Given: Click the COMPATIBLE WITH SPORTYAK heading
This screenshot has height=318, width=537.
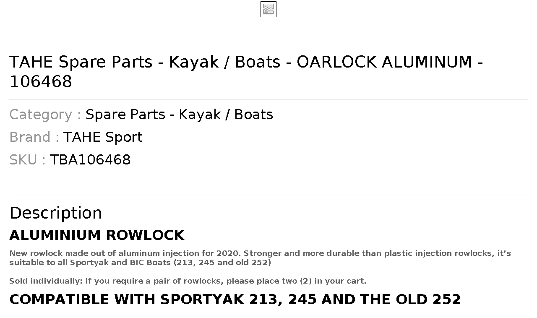Looking at the screenshot, I should click(235, 300).
